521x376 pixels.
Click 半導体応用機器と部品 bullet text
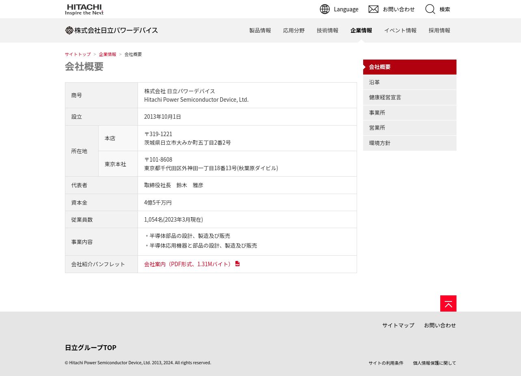[203, 246]
